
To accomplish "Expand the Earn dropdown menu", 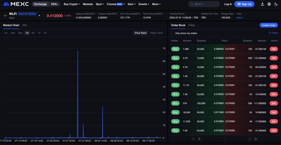I will point(131,4).
